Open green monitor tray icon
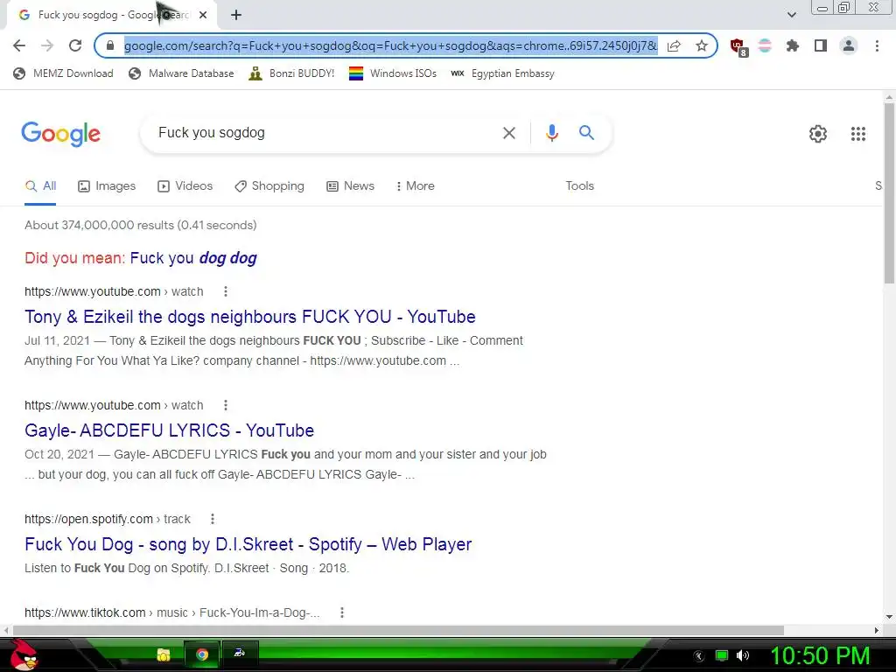 (722, 656)
